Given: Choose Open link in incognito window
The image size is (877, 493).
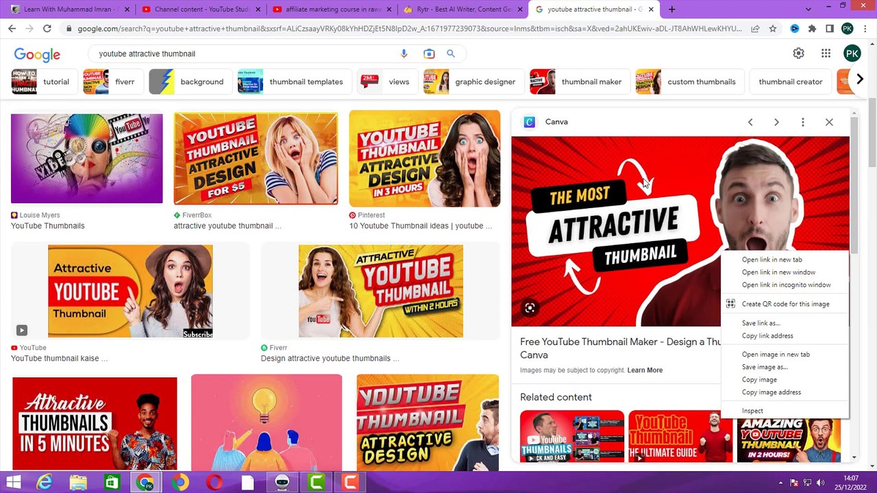Looking at the screenshot, I should 785,285.
